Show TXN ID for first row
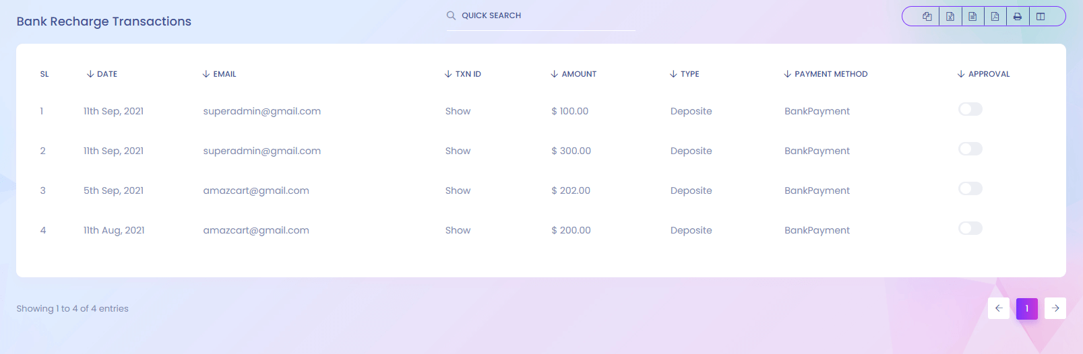 [458, 111]
